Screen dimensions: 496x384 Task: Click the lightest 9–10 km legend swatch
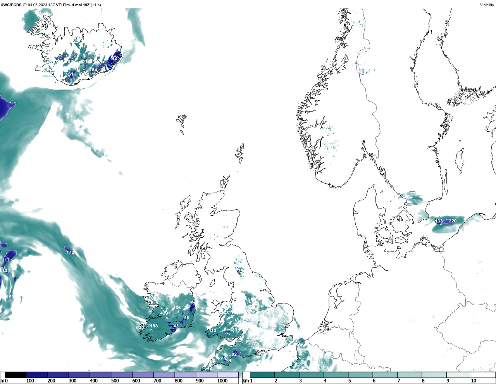459,375
